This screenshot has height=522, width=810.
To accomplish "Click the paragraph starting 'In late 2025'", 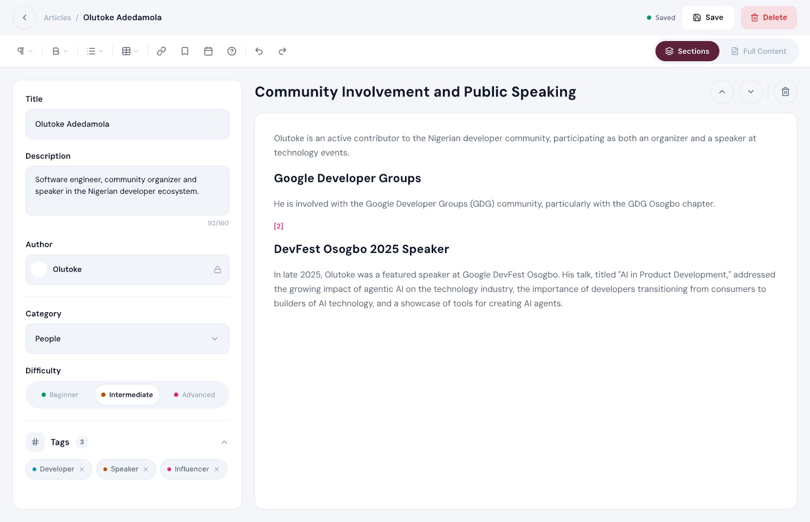I will pyautogui.click(x=525, y=289).
